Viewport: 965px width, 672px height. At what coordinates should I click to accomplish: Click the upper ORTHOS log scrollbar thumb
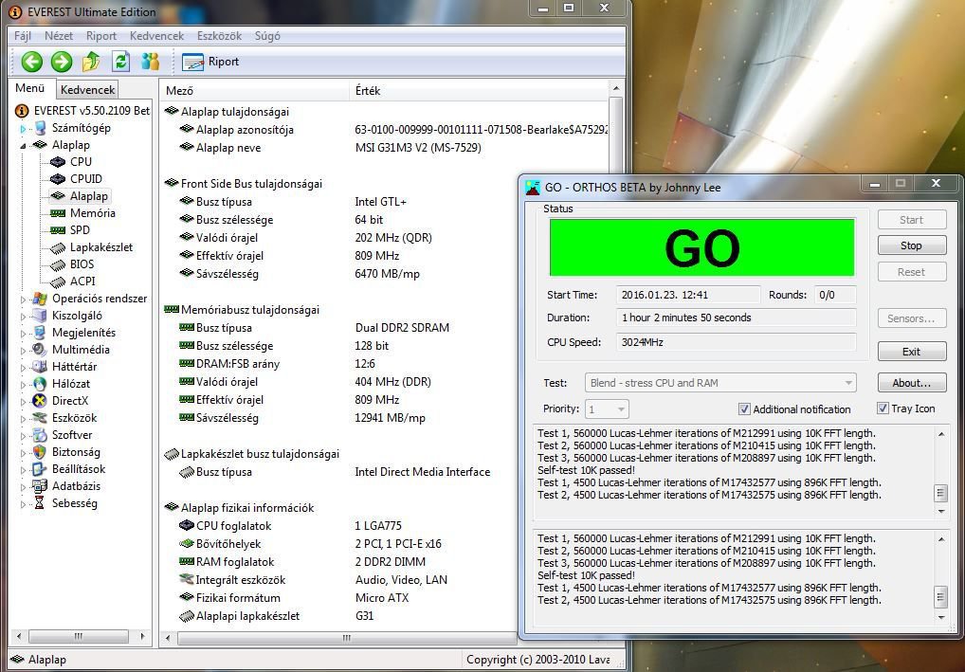[x=940, y=493]
